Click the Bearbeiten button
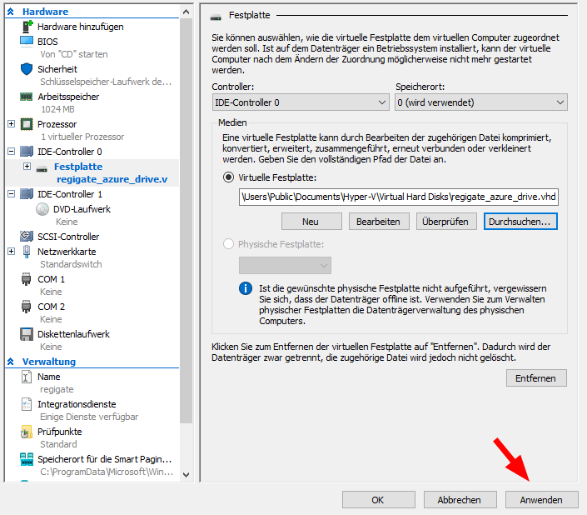Screen dimensions: 587x515 (379, 222)
